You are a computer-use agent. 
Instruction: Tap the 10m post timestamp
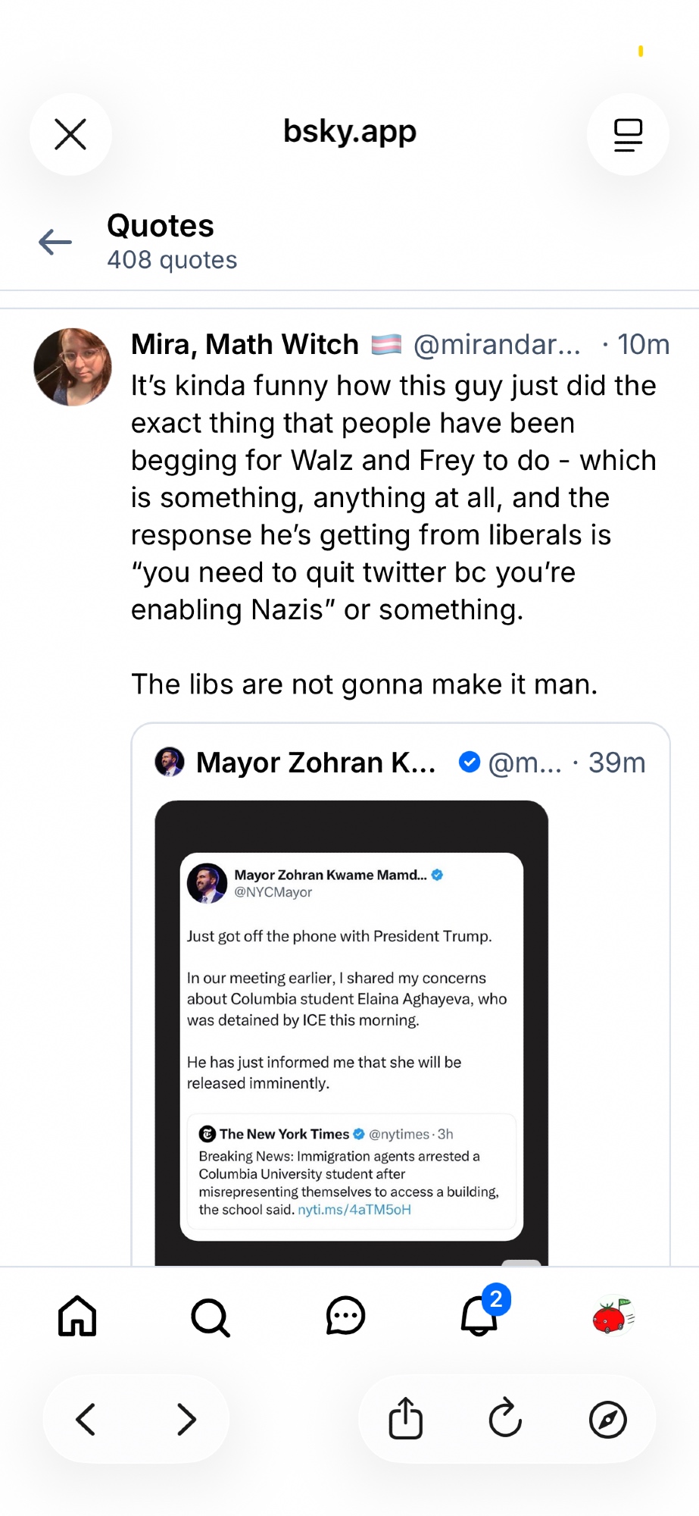(x=643, y=345)
